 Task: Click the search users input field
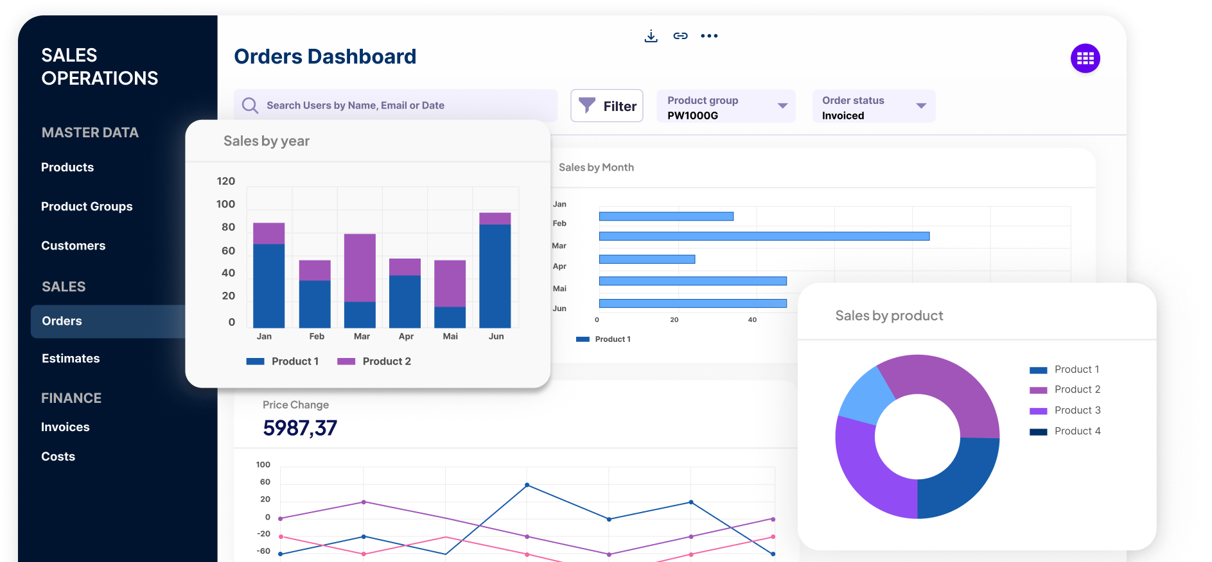pos(395,105)
